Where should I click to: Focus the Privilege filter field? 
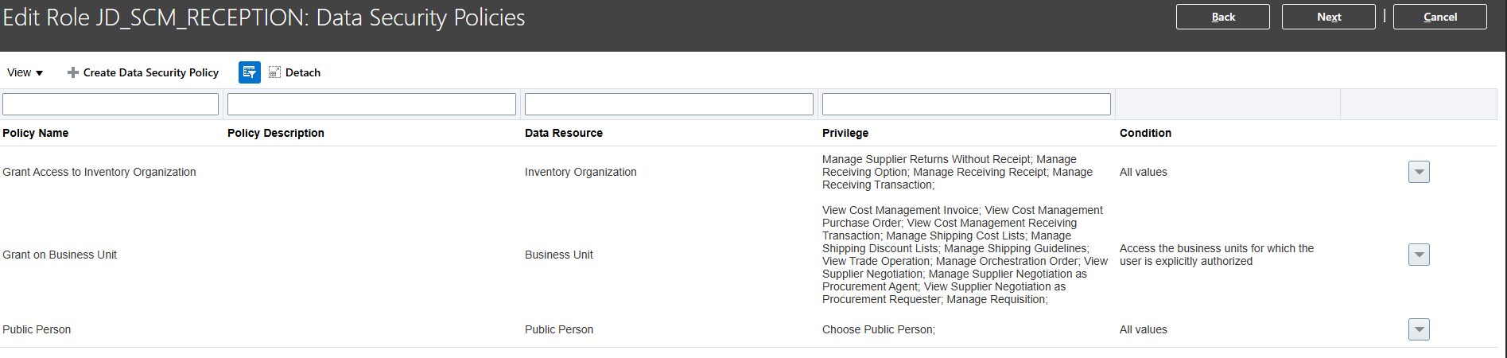click(966, 104)
